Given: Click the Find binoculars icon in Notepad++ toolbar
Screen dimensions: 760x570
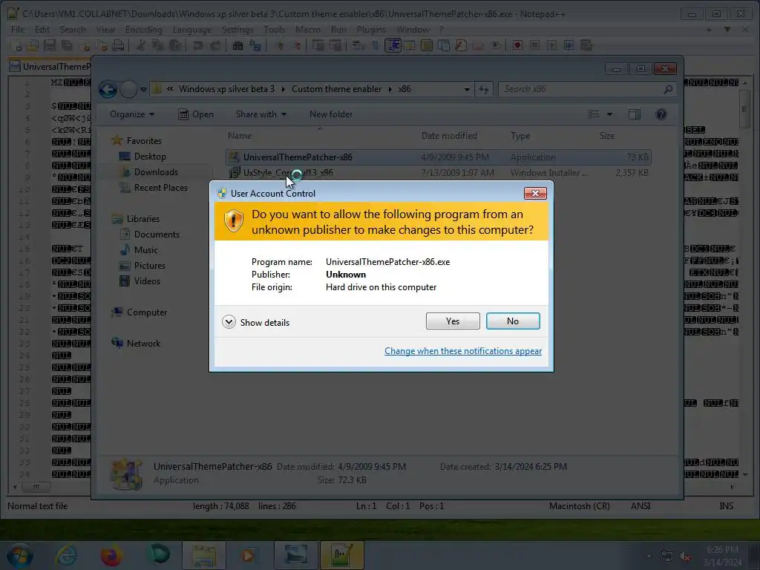Looking at the screenshot, I should click(x=237, y=45).
